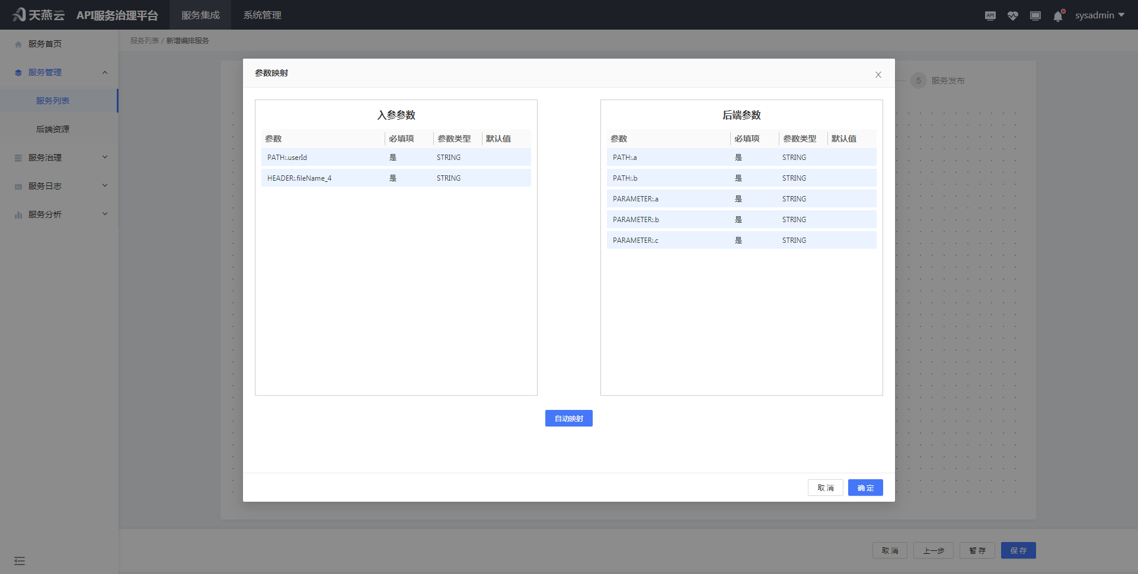Open the sysadmin user dropdown
This screenshot has height=574, width=1138.
(x=1100, y=15)
